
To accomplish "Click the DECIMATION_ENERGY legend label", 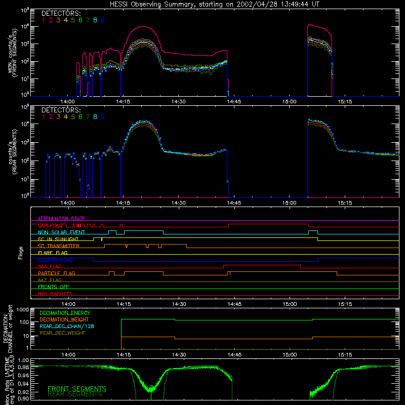I will [x=65, y=313].
